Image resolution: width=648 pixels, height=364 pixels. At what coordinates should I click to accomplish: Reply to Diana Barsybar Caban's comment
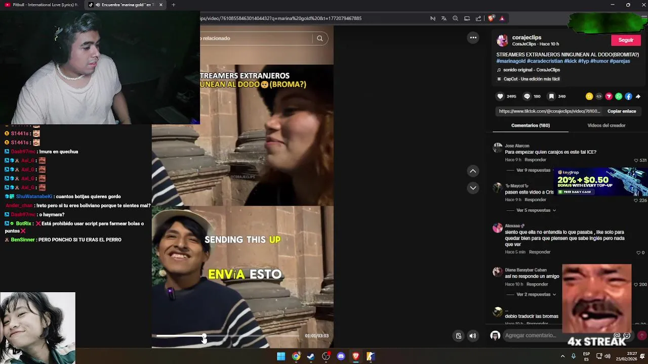[x=537, y=284]
